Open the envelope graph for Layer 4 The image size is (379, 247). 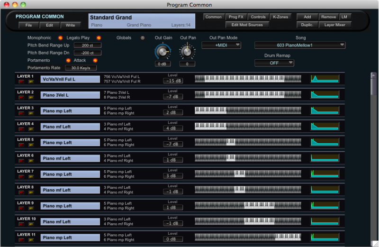[x=325, y=127]
